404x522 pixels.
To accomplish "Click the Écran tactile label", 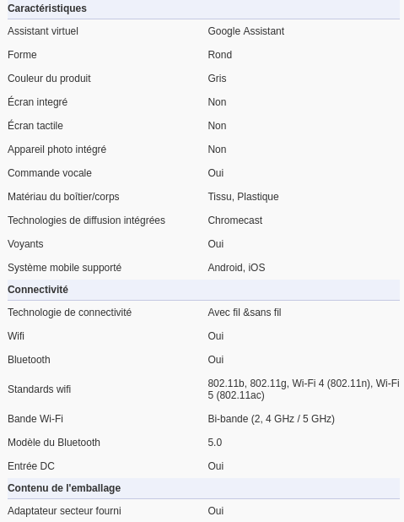I will 35,126.
